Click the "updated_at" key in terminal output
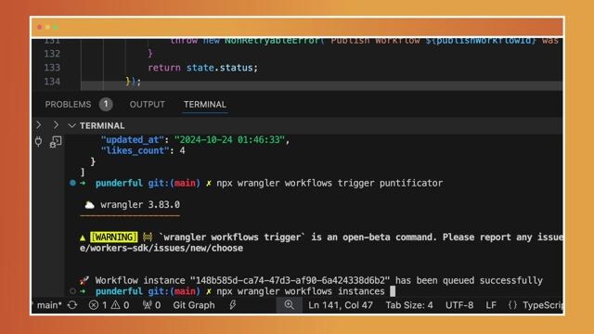This screenshot has width=594, height=334. click(x=133, y=140)
